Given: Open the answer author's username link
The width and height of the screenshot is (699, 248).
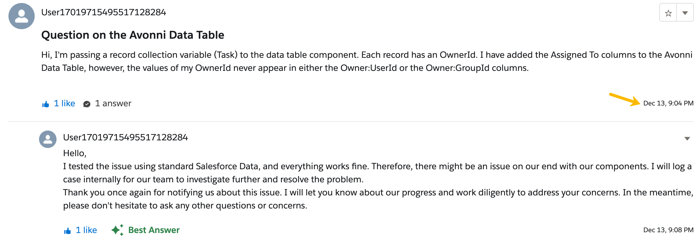Looking at the screenshot, I should point(125,137).
